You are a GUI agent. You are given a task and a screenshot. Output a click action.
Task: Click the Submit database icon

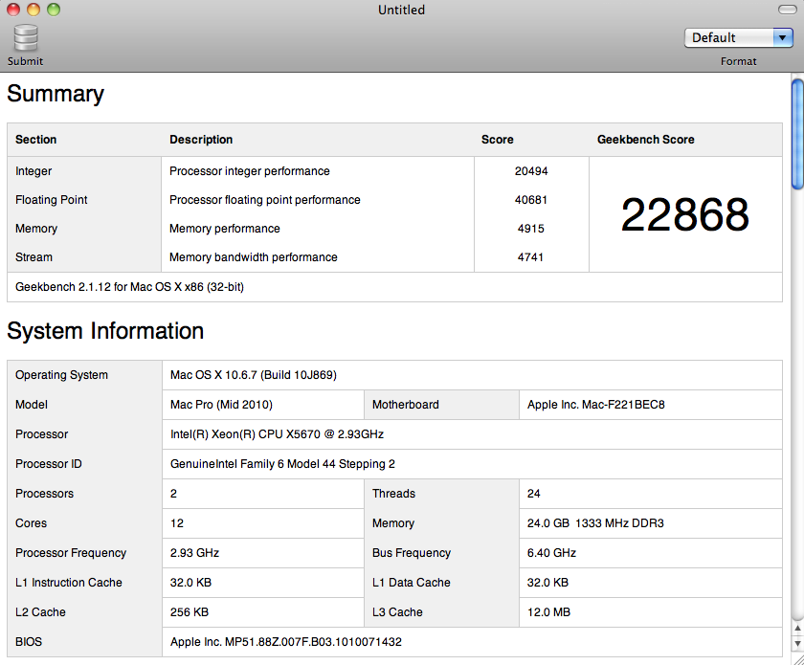(x=26, y=38)
